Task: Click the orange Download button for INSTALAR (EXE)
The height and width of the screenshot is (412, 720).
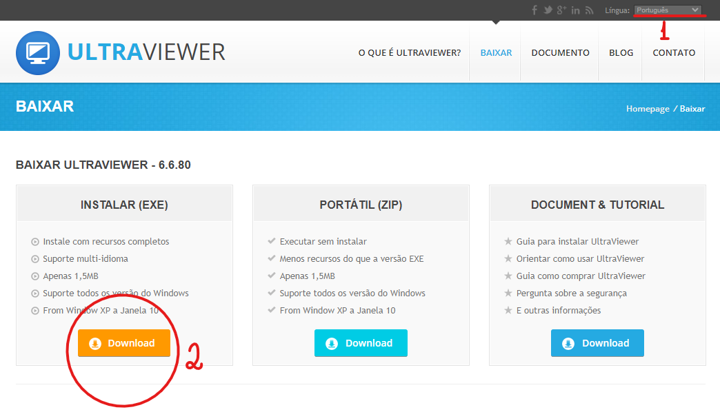Action: [123, 342]
